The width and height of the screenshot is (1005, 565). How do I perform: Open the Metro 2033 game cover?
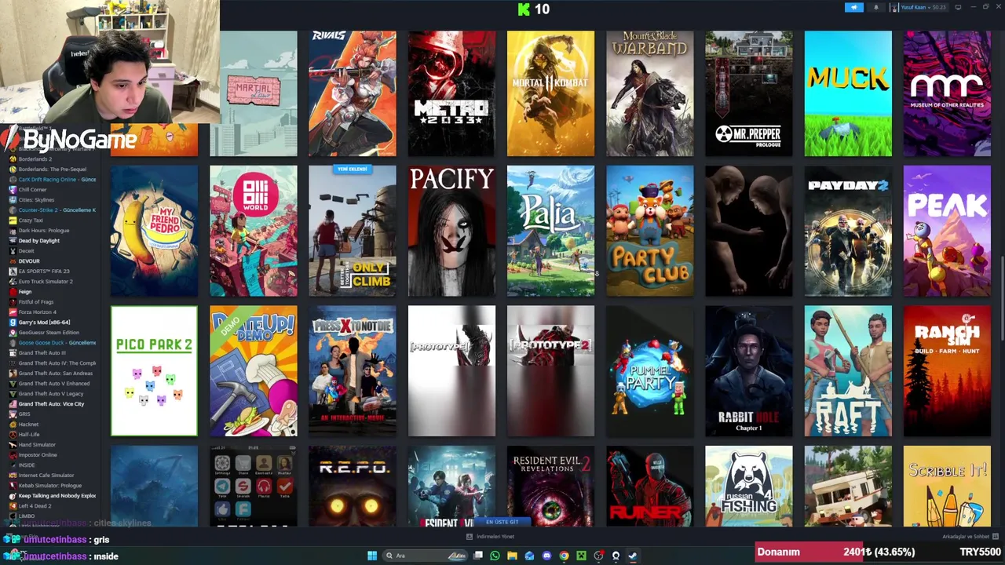(x=451, y=93)
